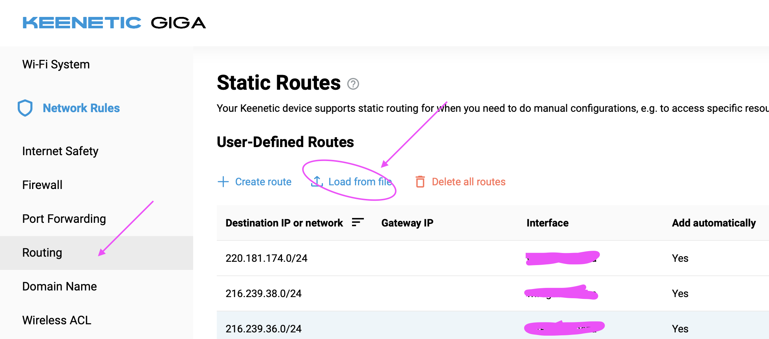This screenshot has width=769, height=339.
Task: Click the Create route link
Action: tap(263, 182)
